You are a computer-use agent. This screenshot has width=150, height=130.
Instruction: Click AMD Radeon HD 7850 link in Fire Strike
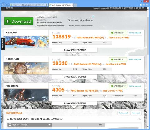pyautogui.click(x=84, y=91)
